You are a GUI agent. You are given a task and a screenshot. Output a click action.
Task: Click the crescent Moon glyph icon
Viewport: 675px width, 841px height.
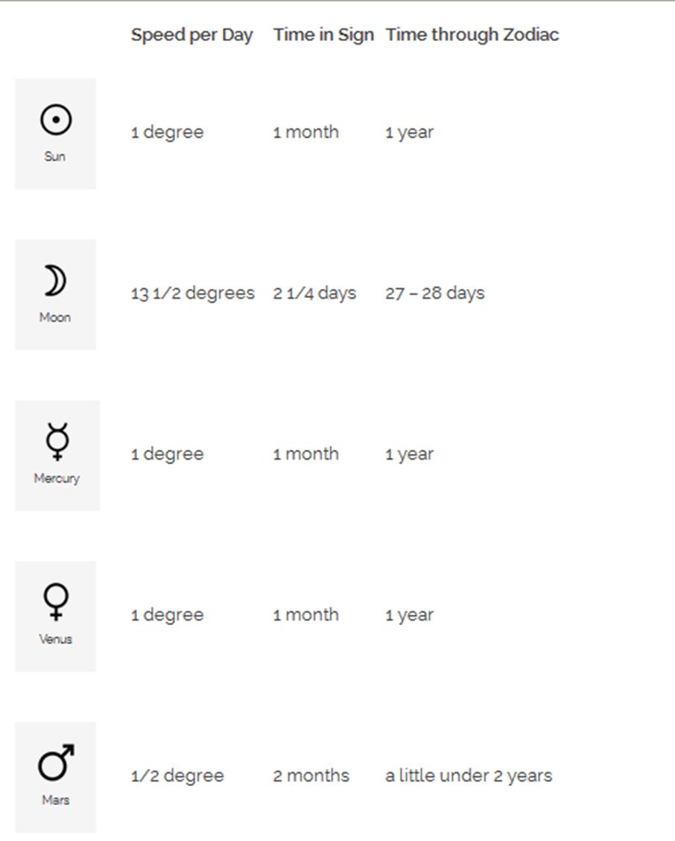(x=55, y=281)
